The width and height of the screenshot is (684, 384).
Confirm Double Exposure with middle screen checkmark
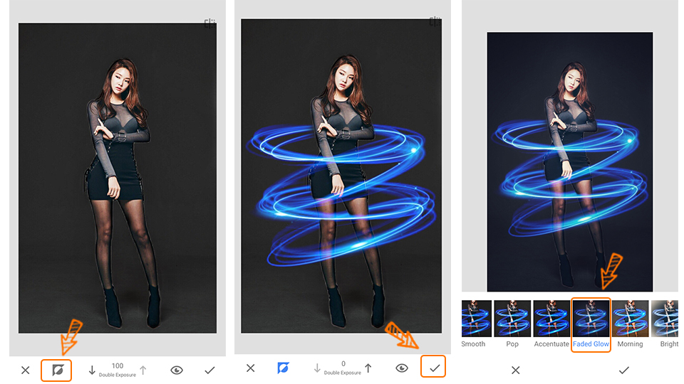435,368
